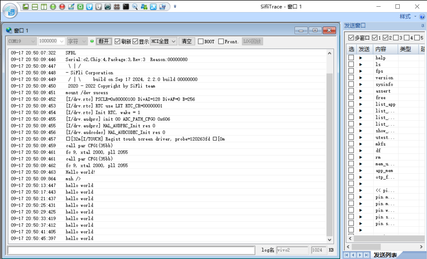Click the new window icon with plus
This screenshot has width=427, height=259.
pos(26,7)
